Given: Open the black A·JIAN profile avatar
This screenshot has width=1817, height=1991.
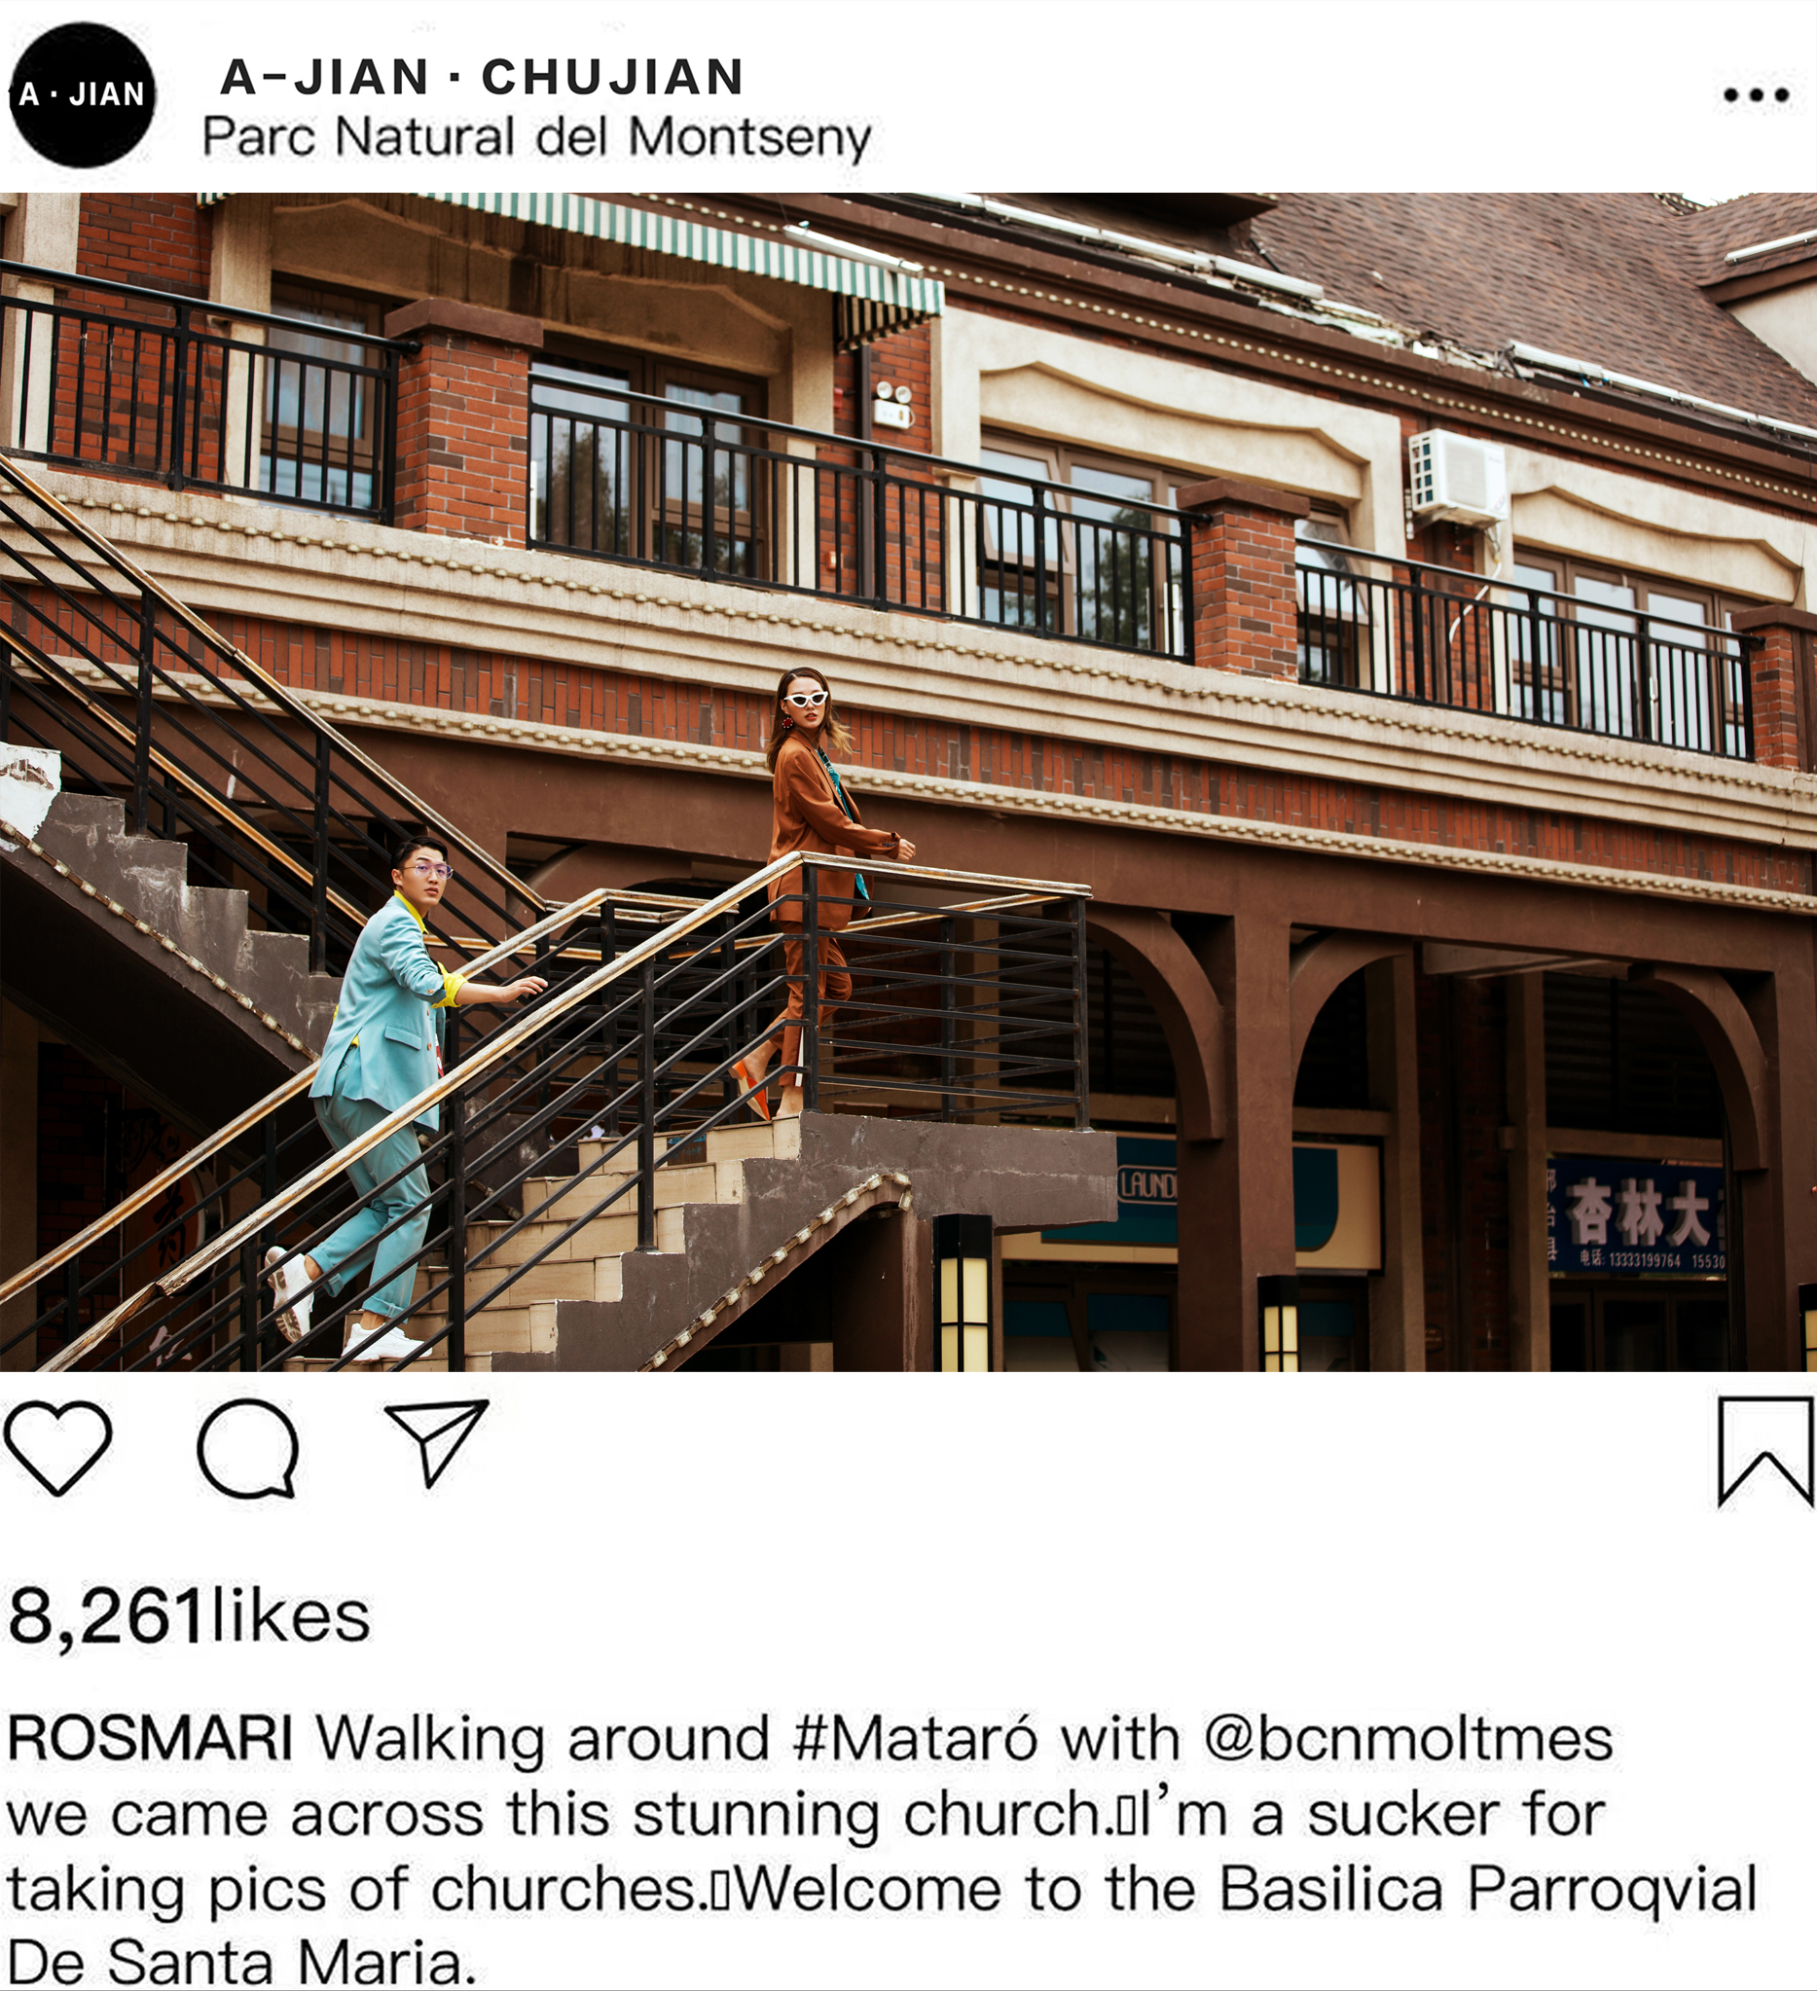Looking at the screenshot, I should 82,94.
